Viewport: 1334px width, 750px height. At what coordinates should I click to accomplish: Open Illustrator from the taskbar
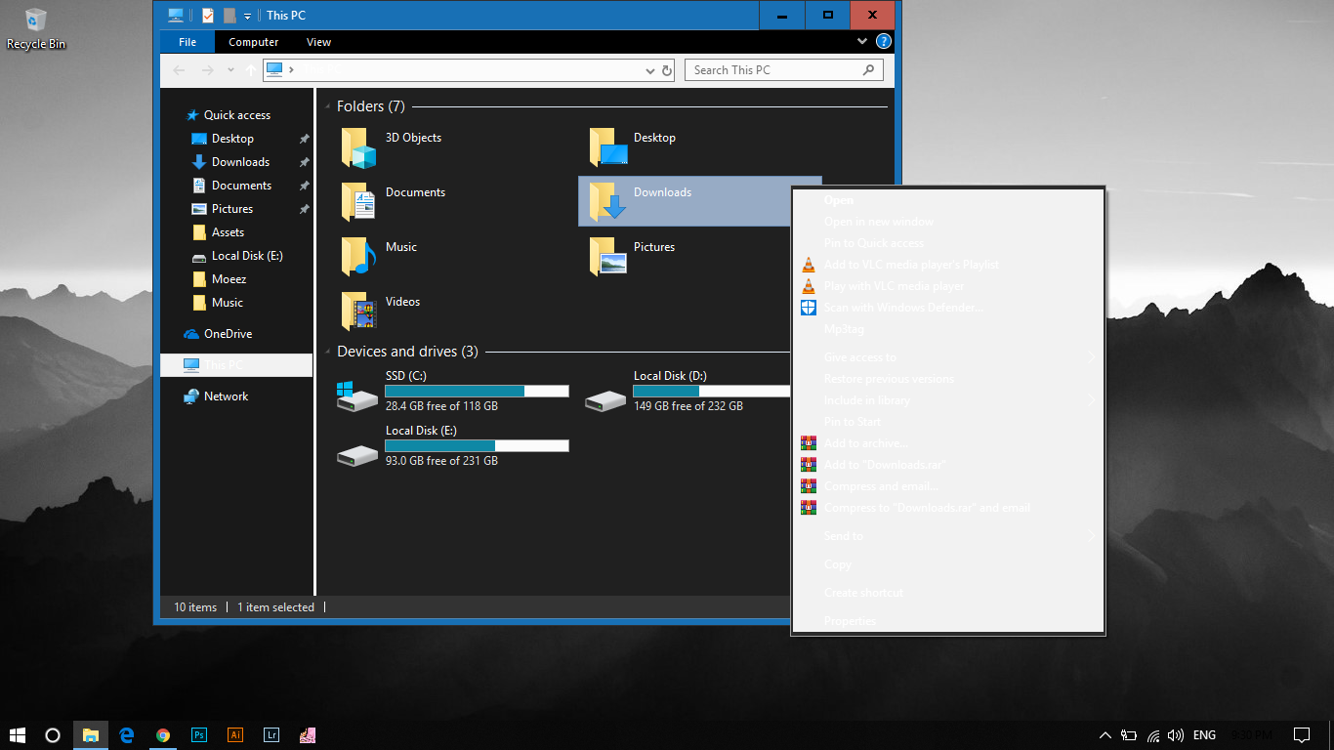point(235,734)
